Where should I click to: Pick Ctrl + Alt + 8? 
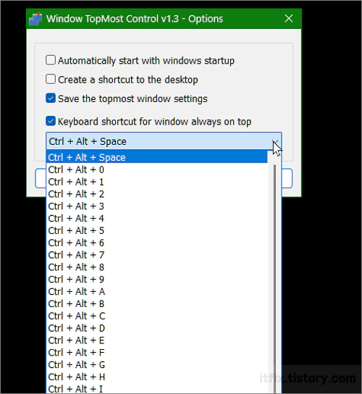157,267
